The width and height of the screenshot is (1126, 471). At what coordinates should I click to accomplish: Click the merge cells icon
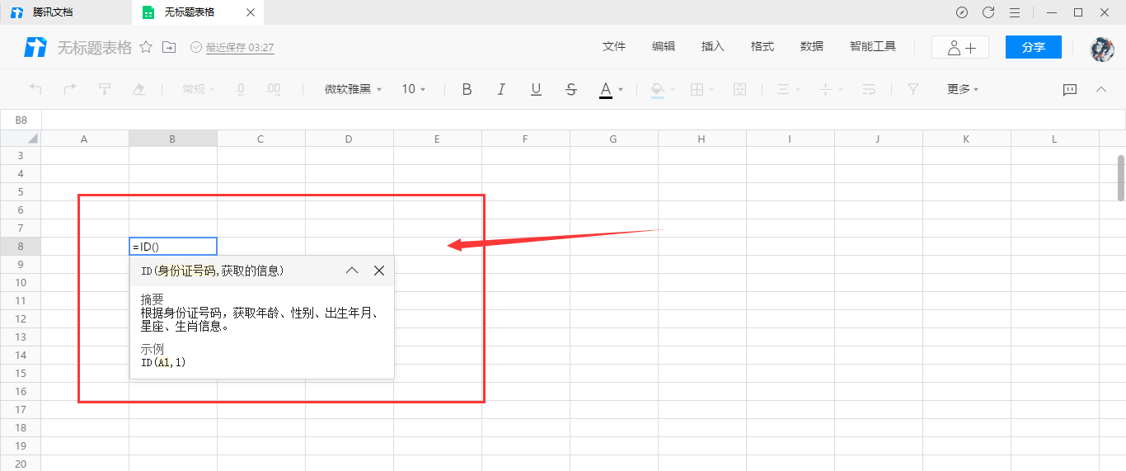tap(739, 89)
